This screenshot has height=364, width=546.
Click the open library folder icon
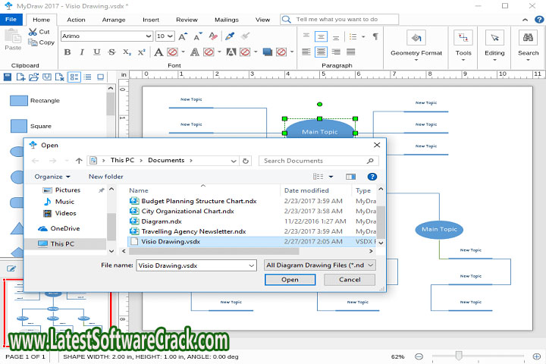34,77
